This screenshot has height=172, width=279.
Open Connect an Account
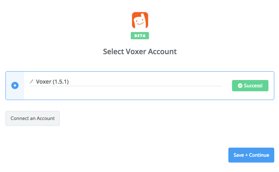coord(32,118)
